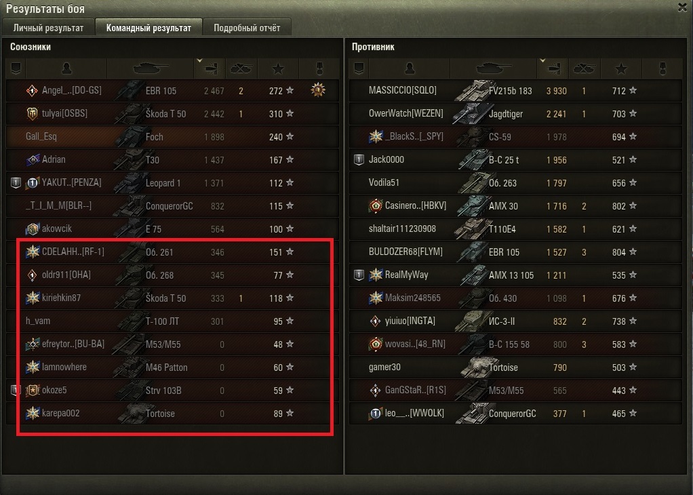This screenshot has width=693, height=495.
Task: Select ally player tulyai[OSBS] row
Action: tap(172, 114)
